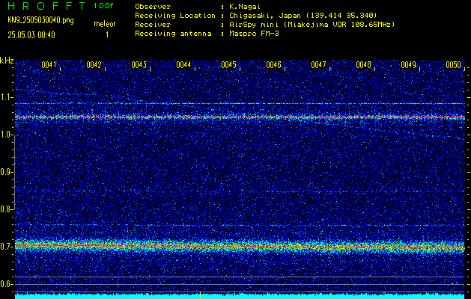Click the 0.6 frequency axis label
The image size is (471, 299).
coord(6,284)
